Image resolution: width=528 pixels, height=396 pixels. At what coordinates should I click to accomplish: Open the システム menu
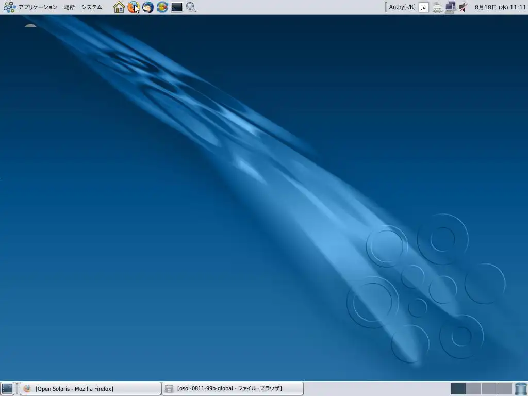tap(92, 7)
